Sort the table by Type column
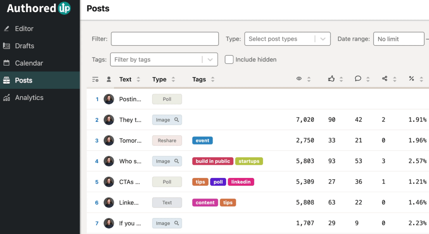Viewport: 429px width, 234px height. [160, 80]
